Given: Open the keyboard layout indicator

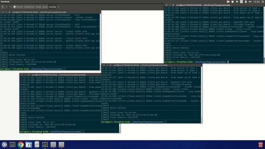Looking at the screenshot, I should (241, 2).
